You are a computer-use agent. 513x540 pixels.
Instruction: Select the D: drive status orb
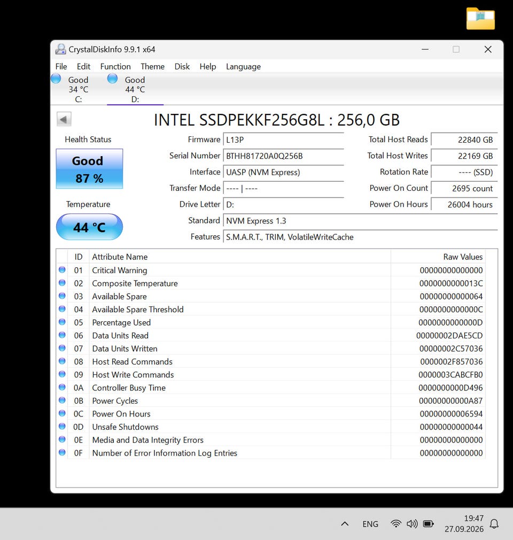point(112,79)
